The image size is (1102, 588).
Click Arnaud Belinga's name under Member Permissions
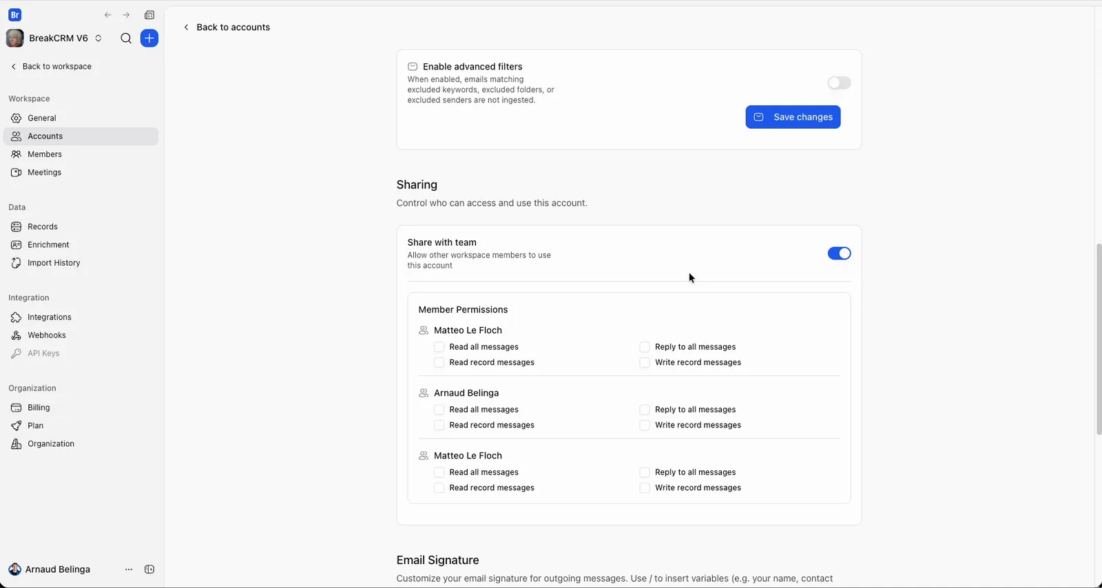point(466,393)
